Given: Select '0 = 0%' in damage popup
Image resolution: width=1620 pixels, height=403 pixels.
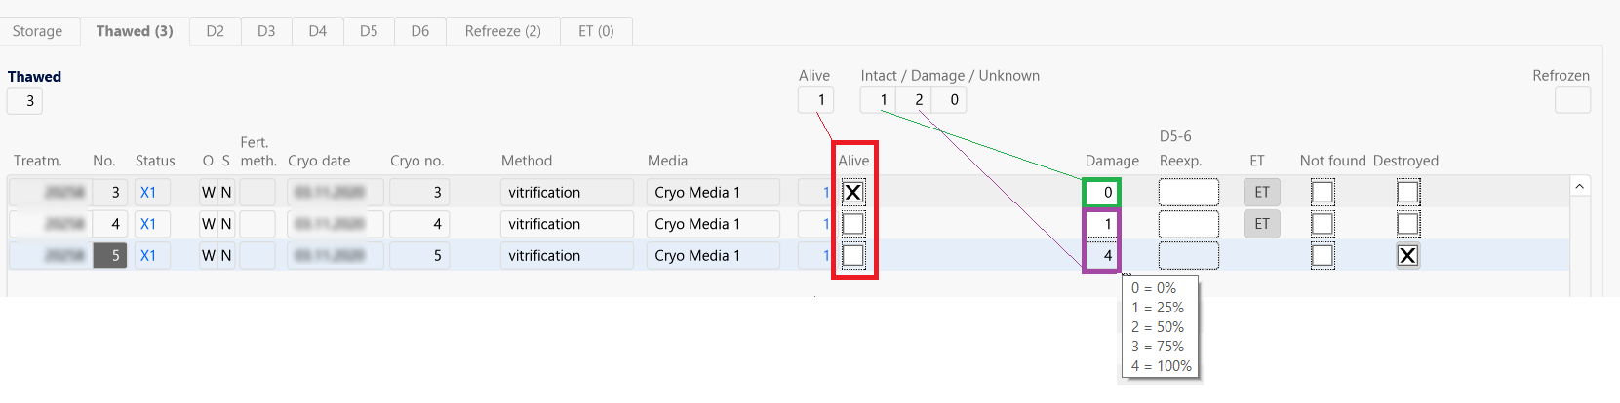Looking at the screenshot, I should click(x=1154, y=288).
